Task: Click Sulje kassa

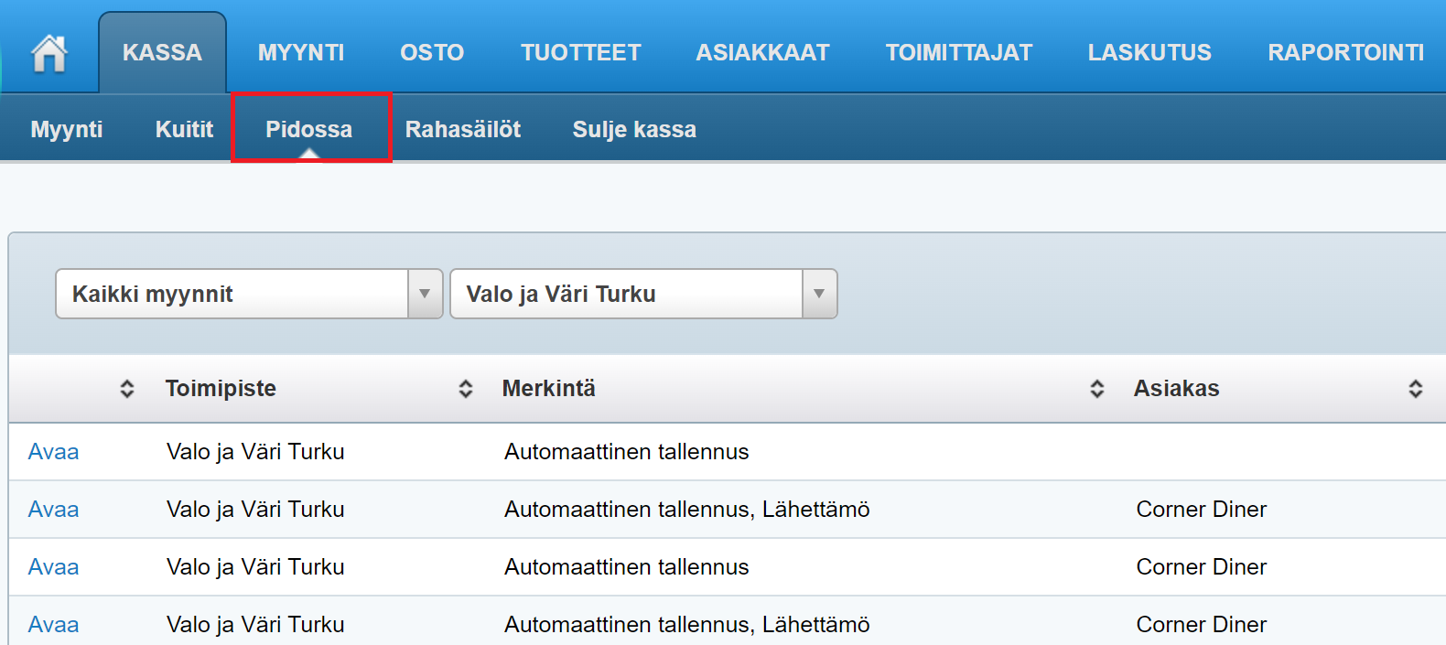Action: pos(634,129)
